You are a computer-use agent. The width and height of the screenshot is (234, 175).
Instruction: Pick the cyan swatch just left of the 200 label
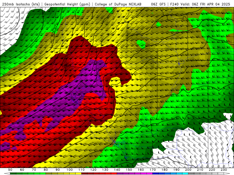point(185,174)
